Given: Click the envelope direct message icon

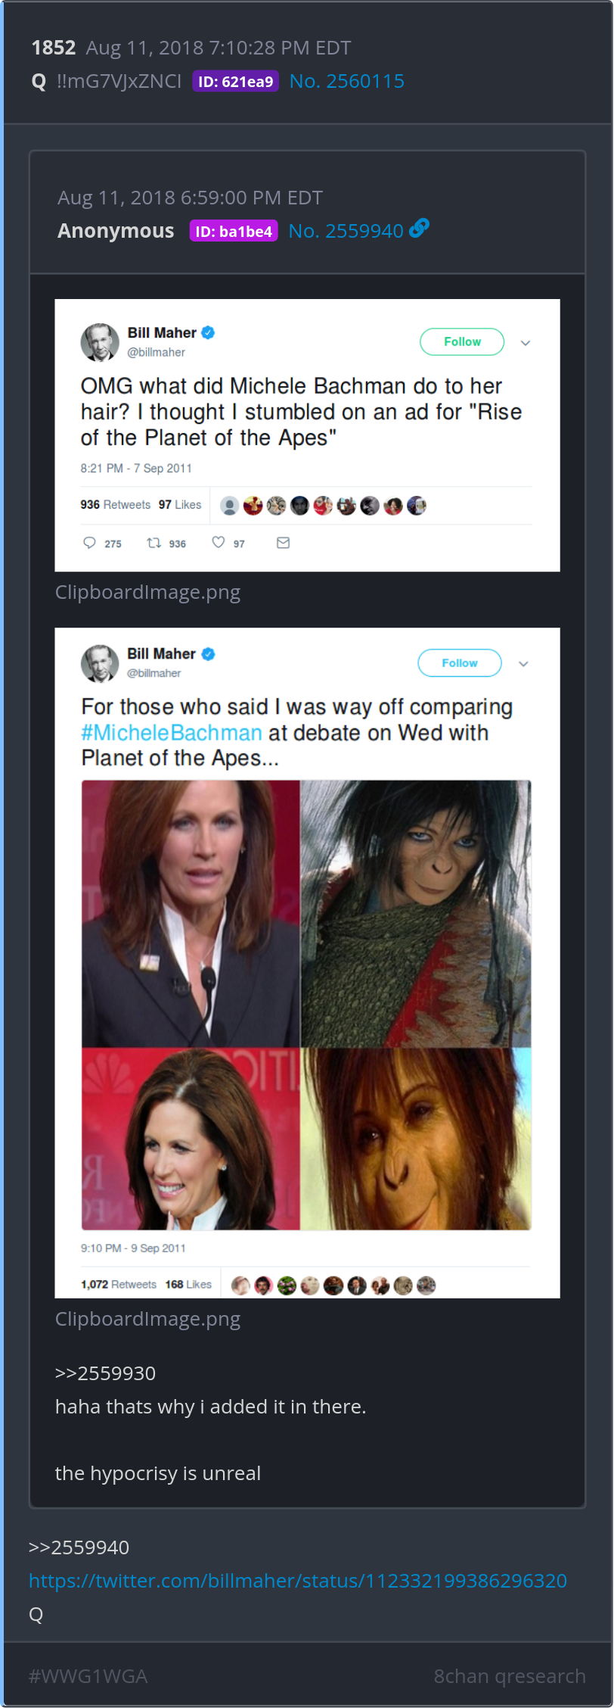Looking at the screenshot, I should (283, 543).
